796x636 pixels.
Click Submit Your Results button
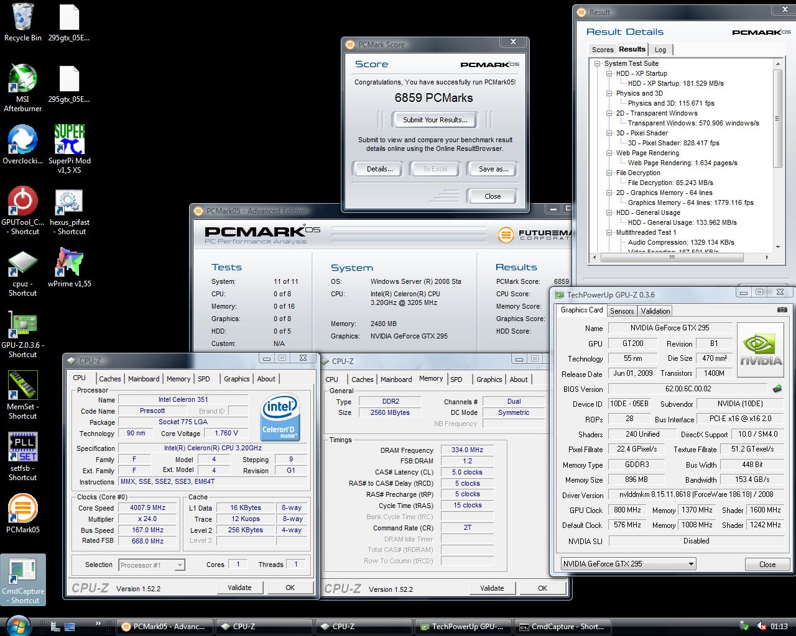pyautogui.click(x=435, y=120)
